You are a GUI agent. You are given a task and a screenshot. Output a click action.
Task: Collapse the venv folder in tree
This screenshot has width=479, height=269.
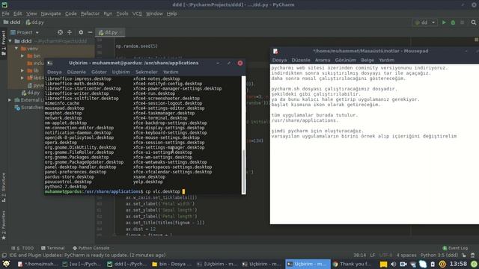[x=16, y=49]
